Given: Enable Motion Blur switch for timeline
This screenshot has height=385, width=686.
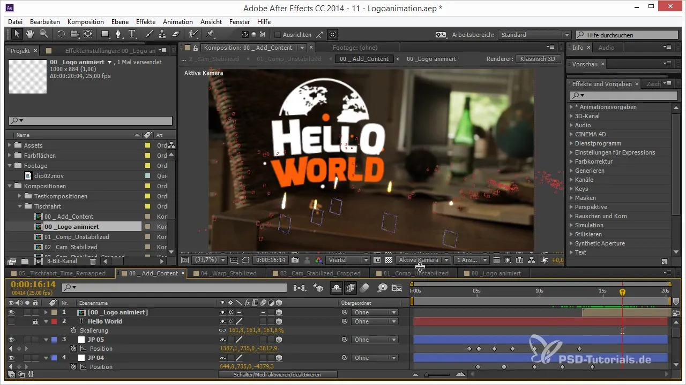Looking at the screenshot, I should pyautogui.click(x=364, y=288).
